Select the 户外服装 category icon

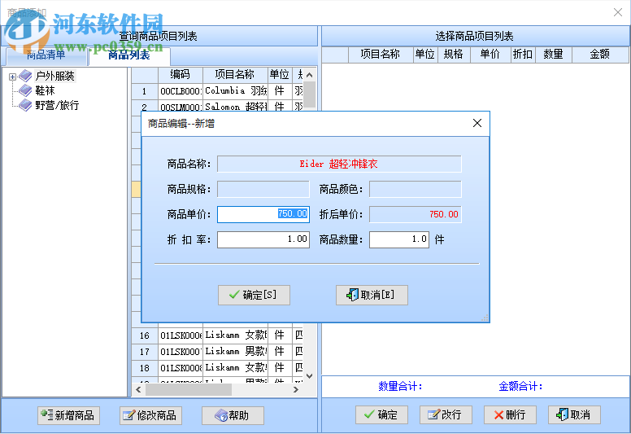[x=25, y=76]
